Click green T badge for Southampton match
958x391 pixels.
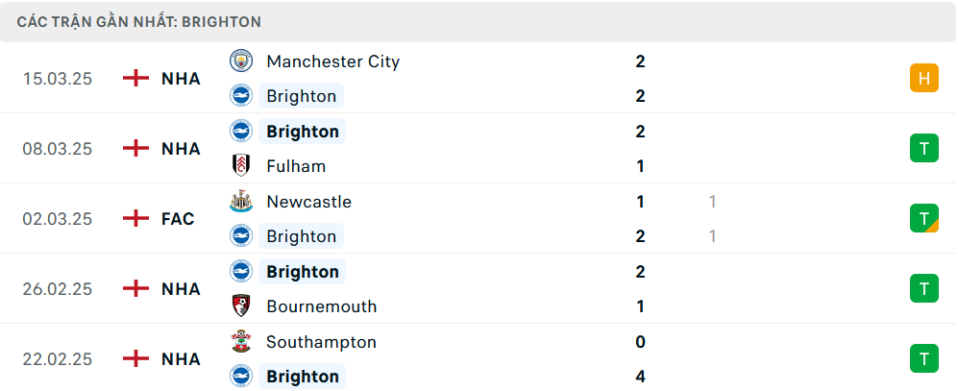click(923, 358)
